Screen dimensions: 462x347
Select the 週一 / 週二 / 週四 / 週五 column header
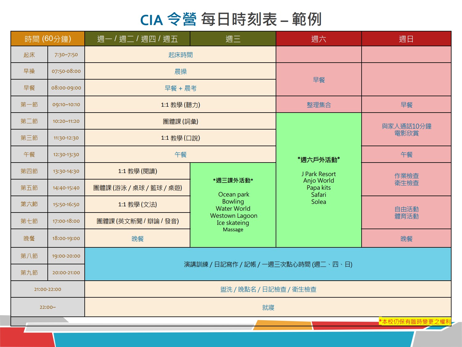point(137,39)
